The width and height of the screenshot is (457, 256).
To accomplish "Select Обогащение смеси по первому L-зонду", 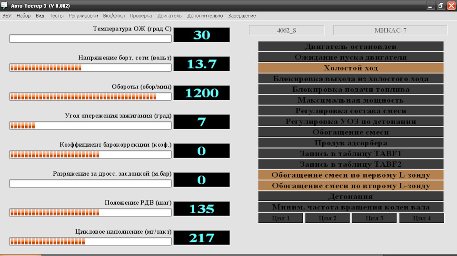I will [x=351, y=175].
